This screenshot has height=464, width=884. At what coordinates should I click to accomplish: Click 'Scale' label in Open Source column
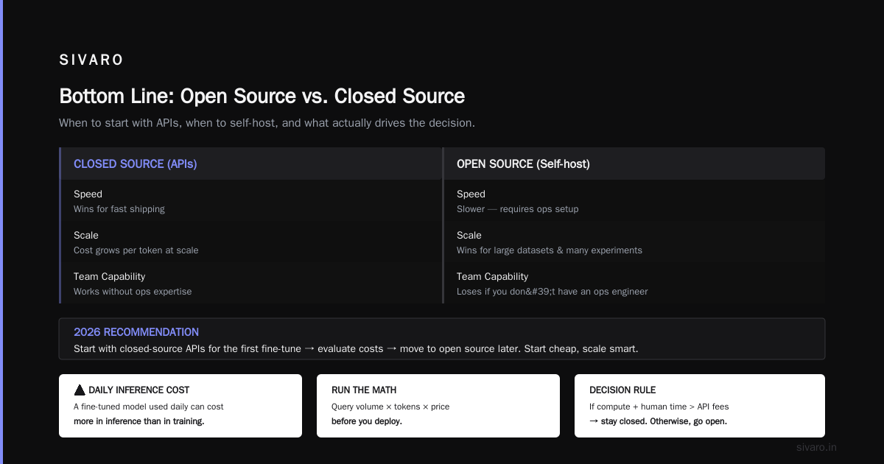coord(469,236)
